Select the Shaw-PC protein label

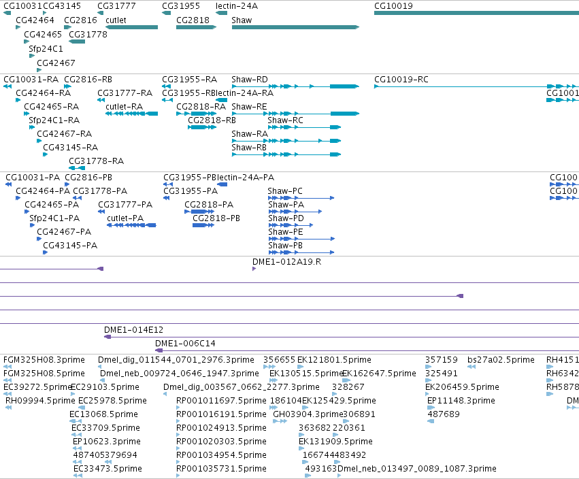[x=285, y=191]
